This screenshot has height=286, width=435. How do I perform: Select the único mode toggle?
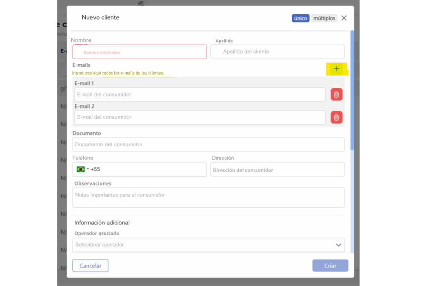click(x=300, y=18)
